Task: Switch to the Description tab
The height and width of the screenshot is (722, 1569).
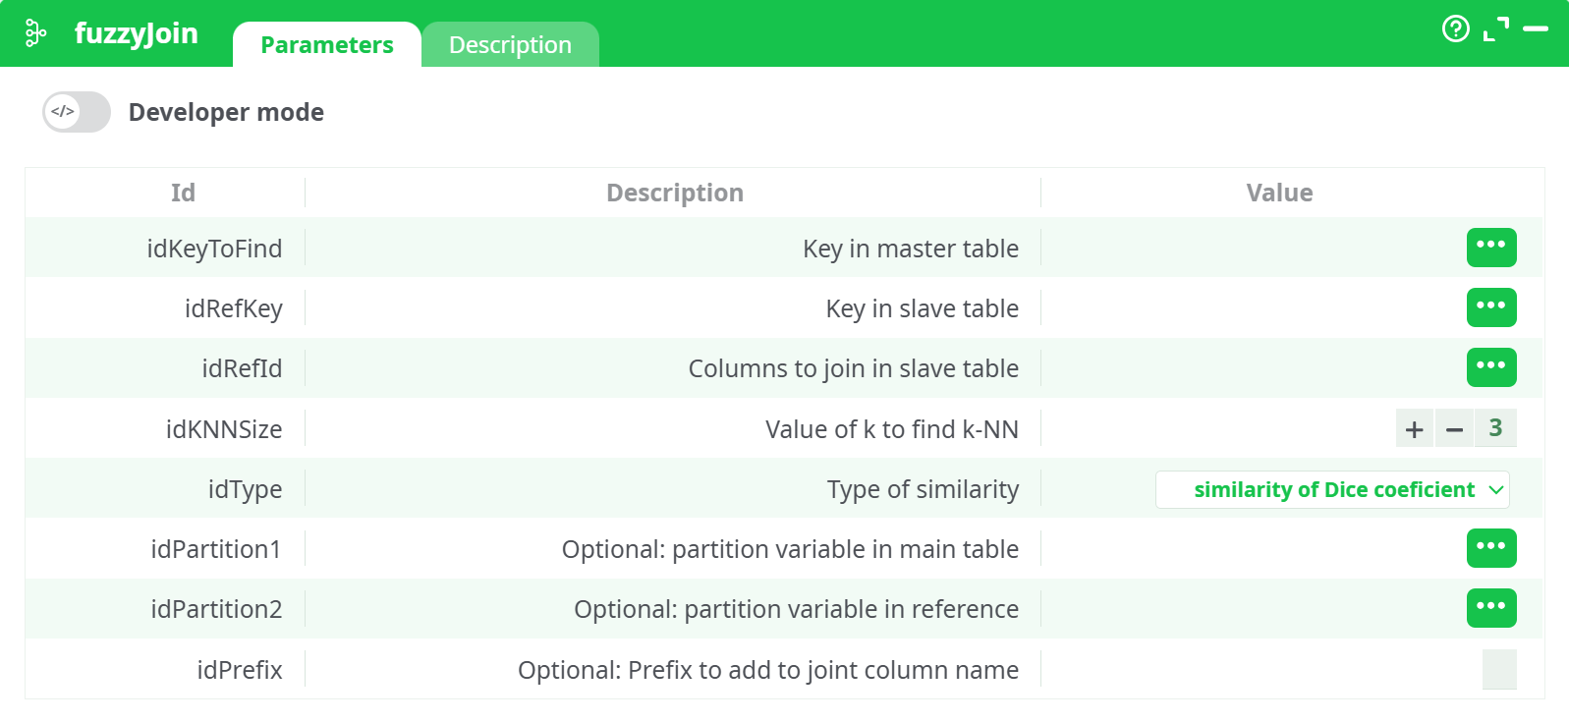Action: coord(510,45)
